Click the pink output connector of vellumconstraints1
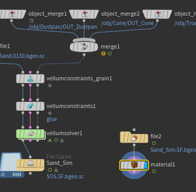Image resolution: width=196 pixels, height=192 pixels. click(30, 113)
